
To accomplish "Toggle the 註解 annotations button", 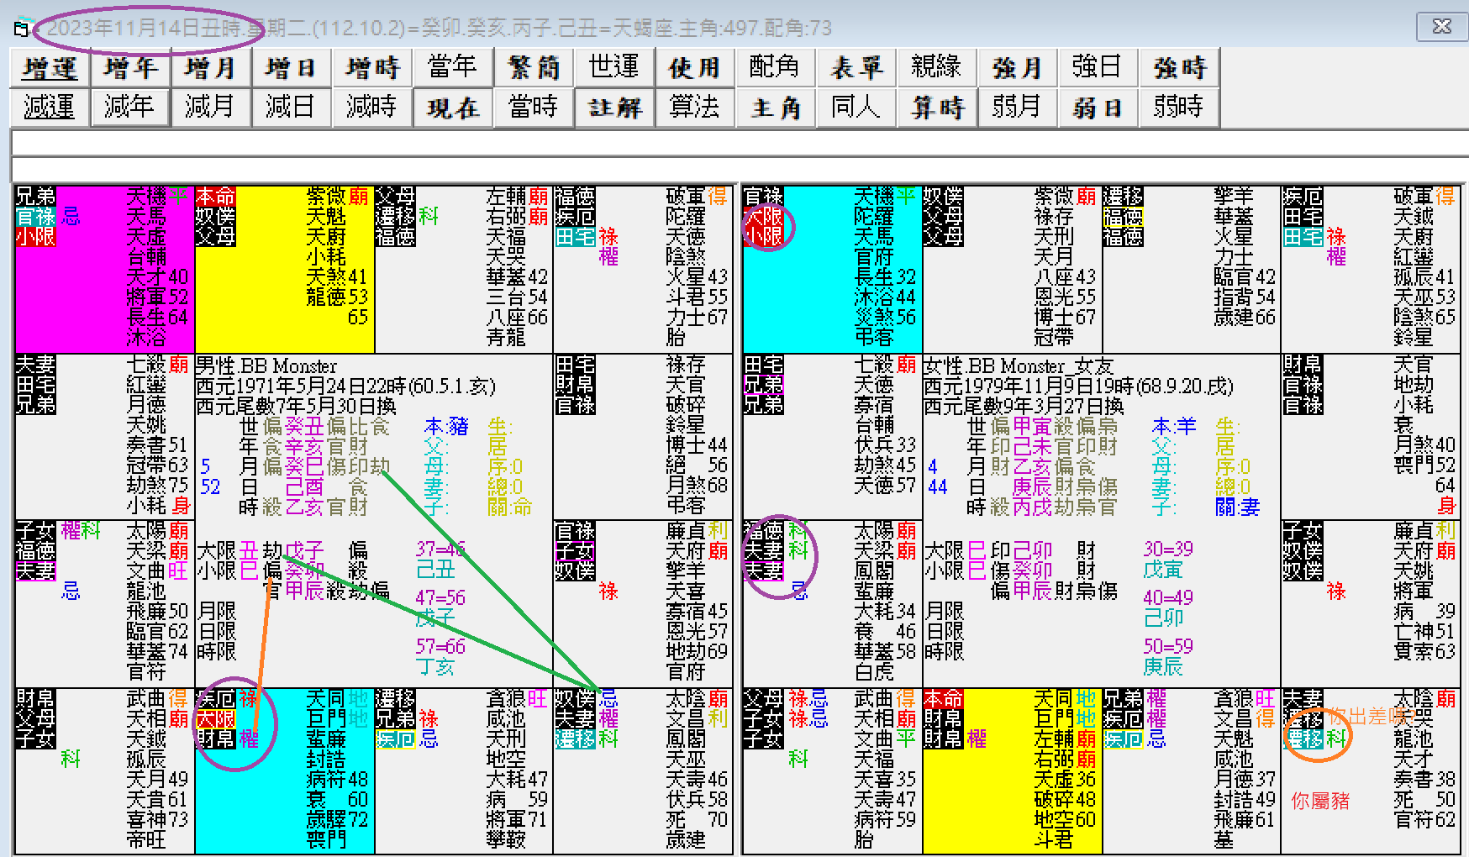I will pos(614,107).
